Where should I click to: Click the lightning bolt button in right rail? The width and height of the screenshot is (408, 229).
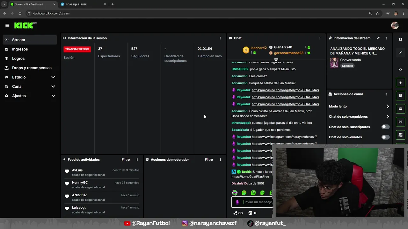(400, 83)
